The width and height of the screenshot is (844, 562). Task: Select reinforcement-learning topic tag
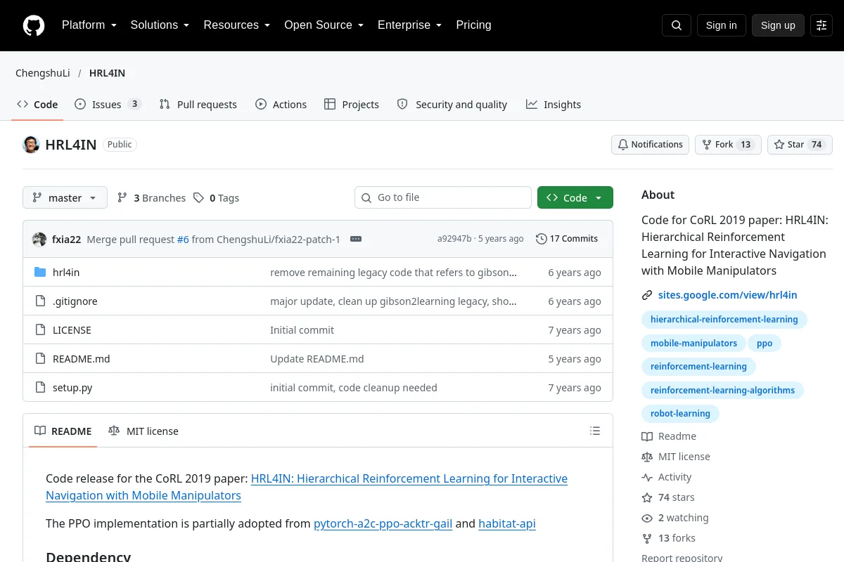(x=698, y=367)
